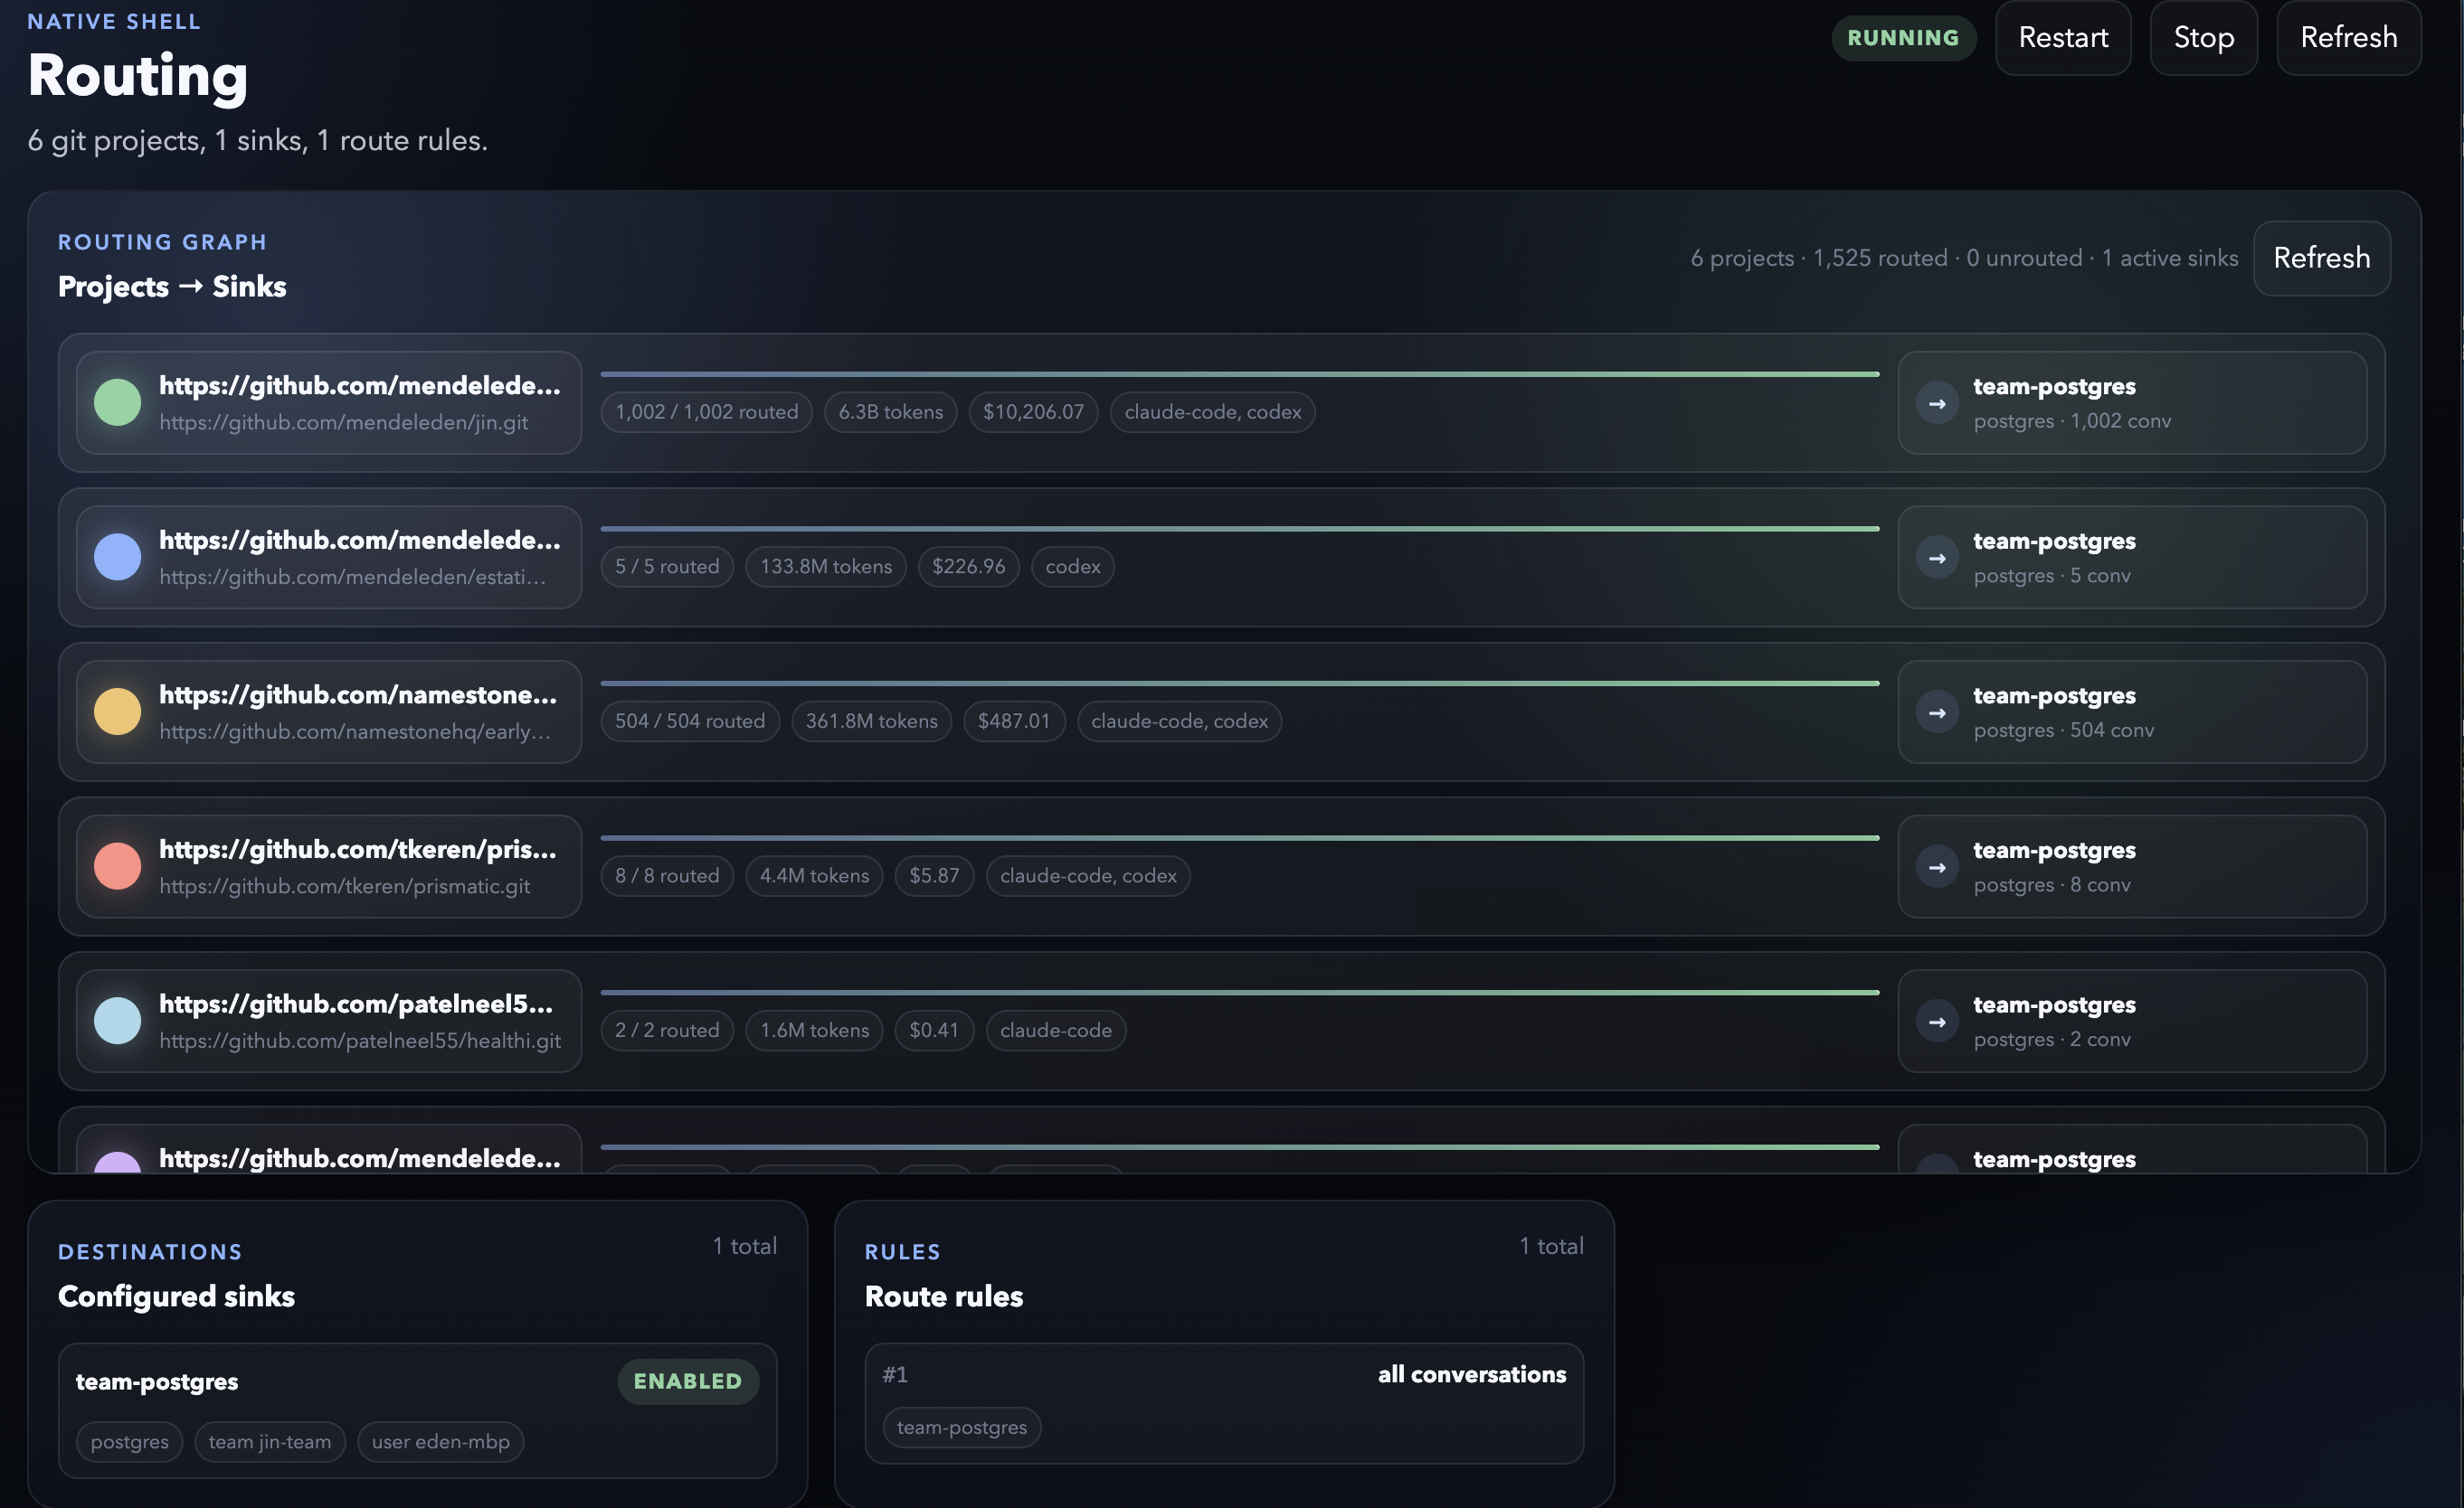The height and width of the screenshot is (1508, 2464).
Task: Open the team-postgres configured sink card
Action: [x=418, y=1411]
